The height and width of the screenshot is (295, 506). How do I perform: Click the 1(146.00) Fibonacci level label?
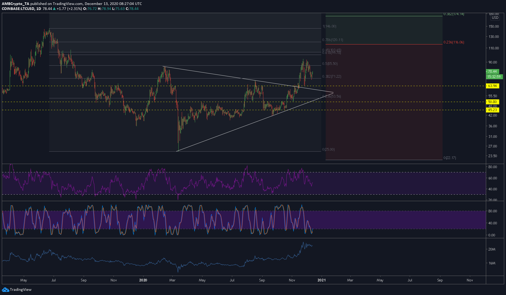click(x=329, y=26)
